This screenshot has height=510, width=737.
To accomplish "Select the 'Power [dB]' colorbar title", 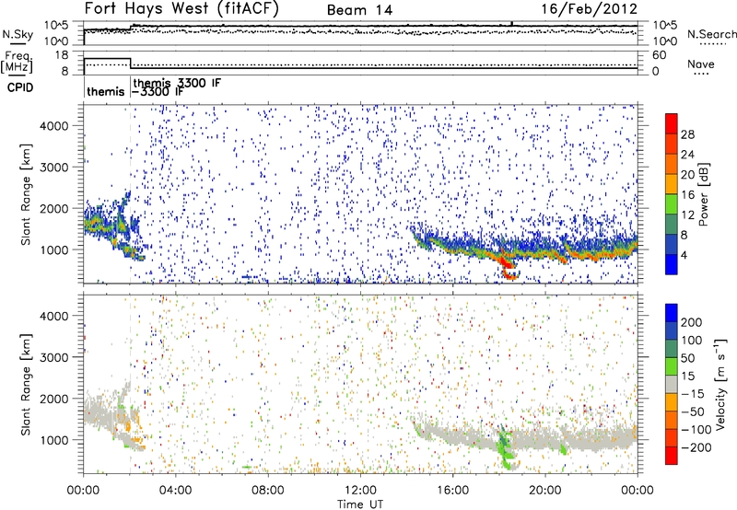I will point(704,194).
